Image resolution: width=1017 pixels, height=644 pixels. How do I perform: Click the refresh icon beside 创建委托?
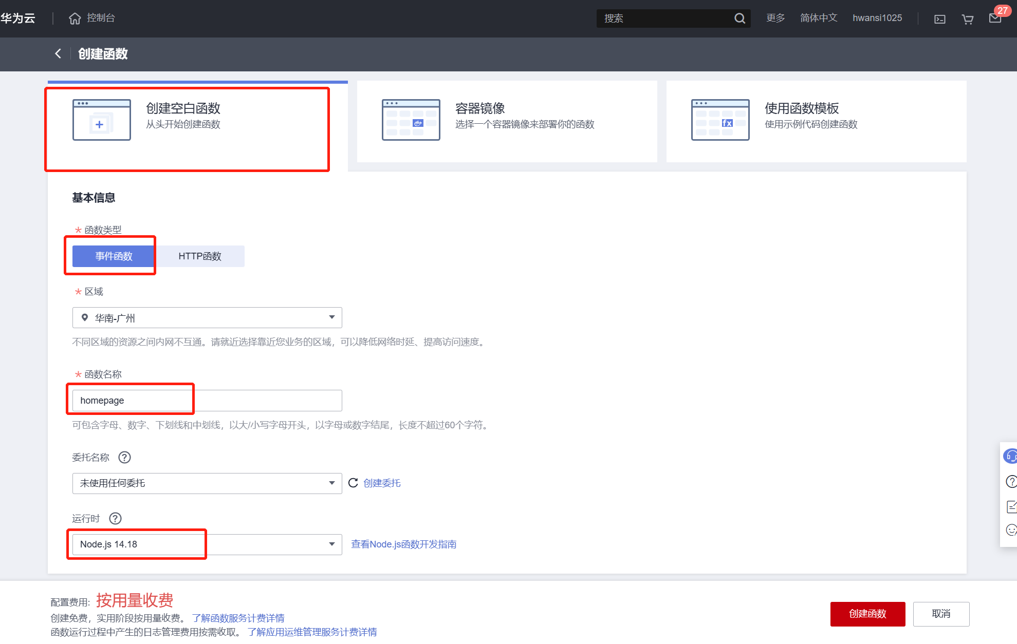[x=353, y=483]
